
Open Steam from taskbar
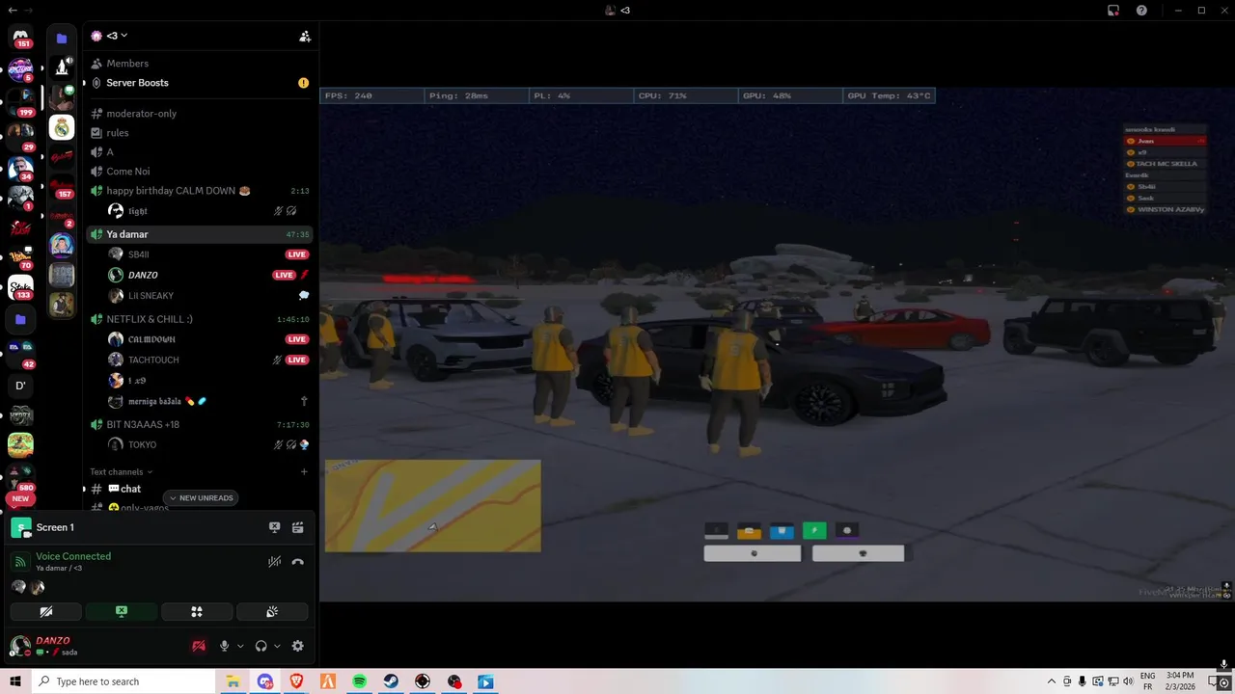391,681
